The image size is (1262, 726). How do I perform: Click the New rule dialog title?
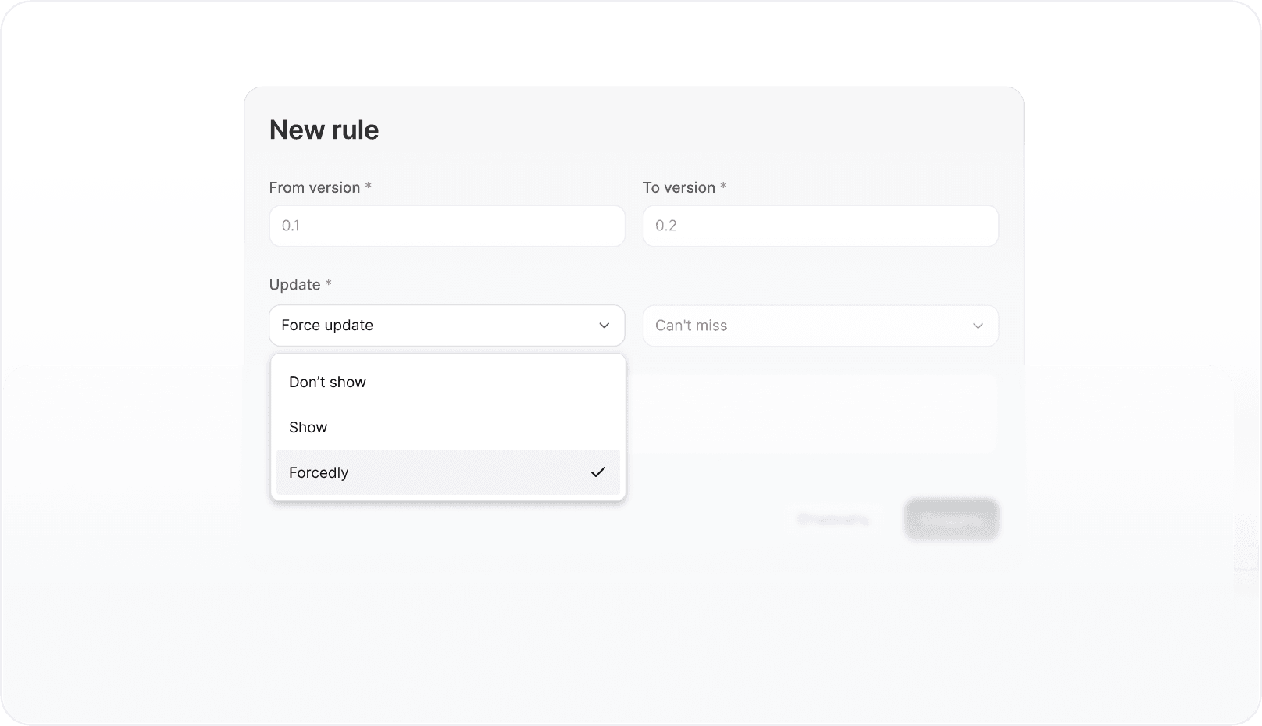pos(323,130)
